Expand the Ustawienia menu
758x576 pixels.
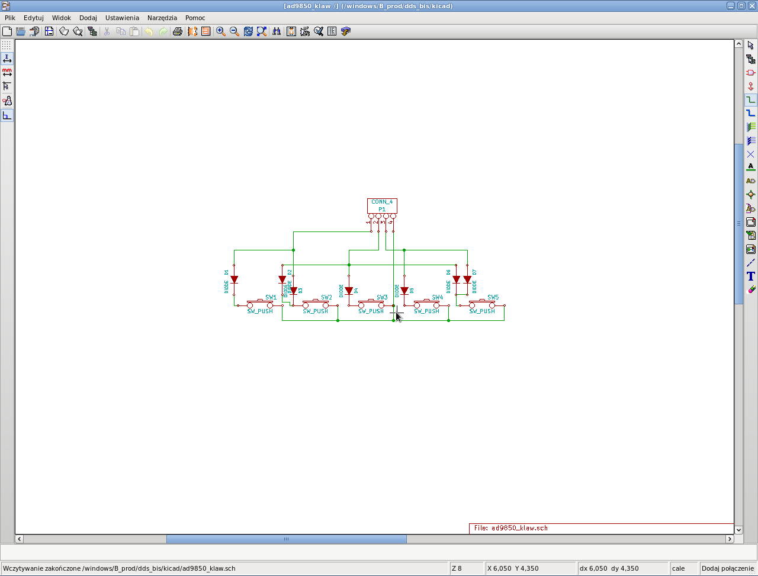click(x=122, y=18)
